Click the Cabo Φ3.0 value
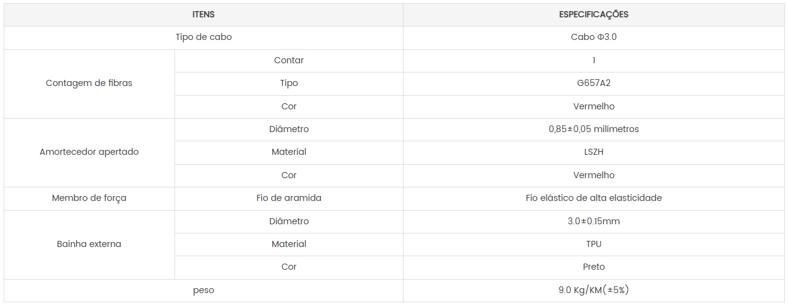 coord(593,37)
